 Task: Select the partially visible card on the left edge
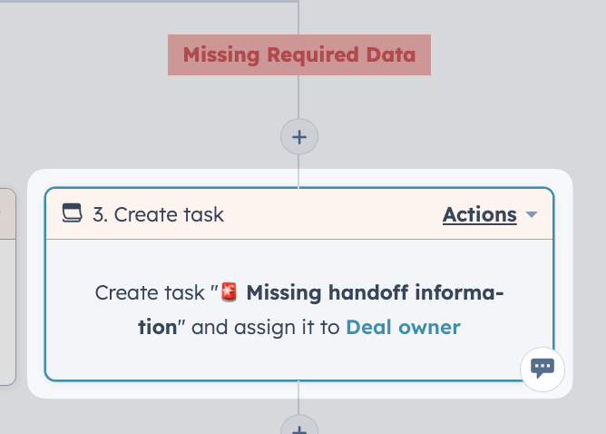pyautogui.click(x=8, y=287)
